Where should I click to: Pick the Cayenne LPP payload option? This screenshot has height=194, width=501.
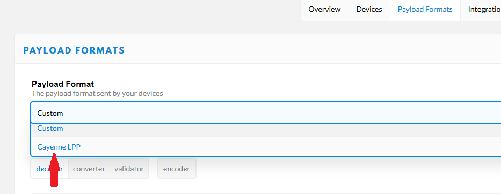click(x=266, y=147)
